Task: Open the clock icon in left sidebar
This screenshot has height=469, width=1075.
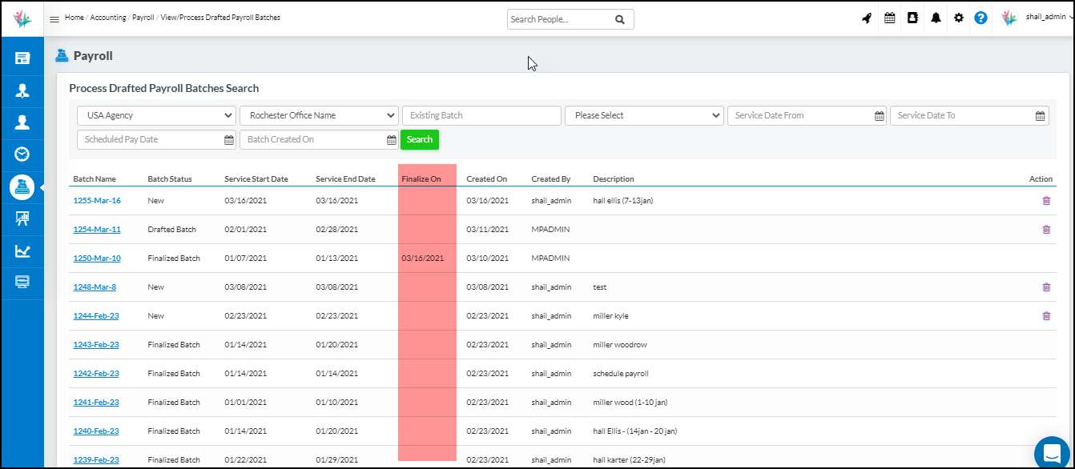Action: (x=22, y=154)
